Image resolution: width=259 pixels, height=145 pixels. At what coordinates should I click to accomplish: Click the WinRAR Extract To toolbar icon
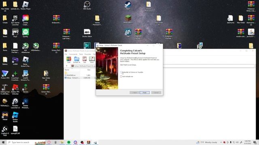coord(76,60)
